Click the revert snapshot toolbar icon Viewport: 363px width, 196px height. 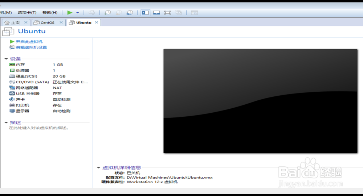119,13
